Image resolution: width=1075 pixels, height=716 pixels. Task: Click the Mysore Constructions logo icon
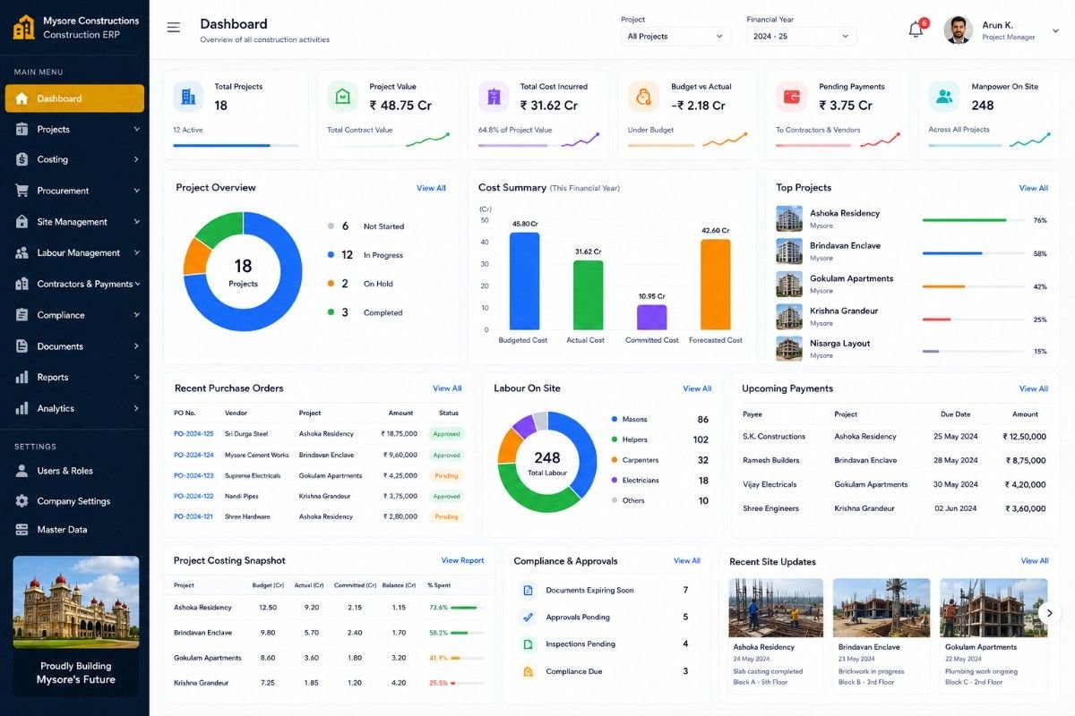tap(23, 27)
